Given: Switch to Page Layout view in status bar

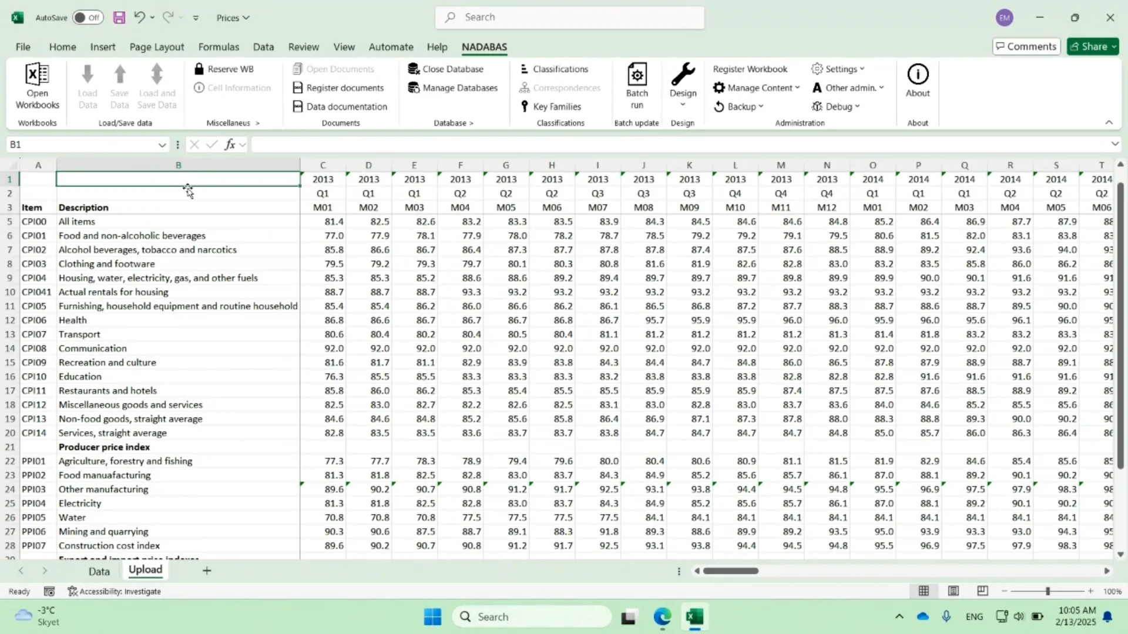Looking at the screenshot, I should [x=954, y=591].
